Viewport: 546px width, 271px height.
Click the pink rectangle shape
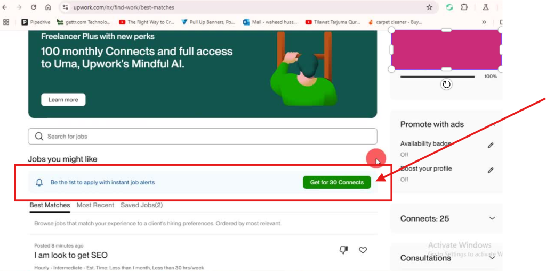click(x=446, y=49)
